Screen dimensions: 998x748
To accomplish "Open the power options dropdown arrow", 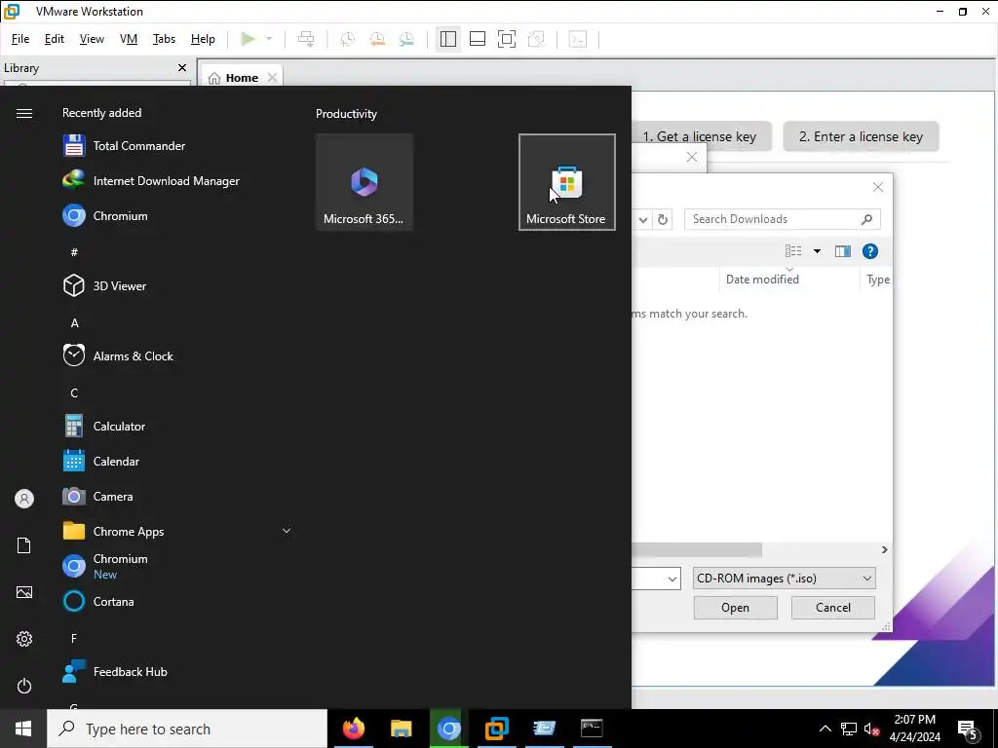I will point(269,39).
